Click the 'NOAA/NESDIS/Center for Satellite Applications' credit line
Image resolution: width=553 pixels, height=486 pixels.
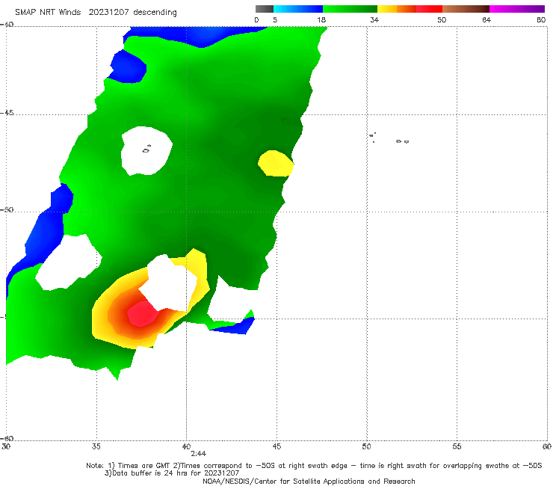pos(309,481)
